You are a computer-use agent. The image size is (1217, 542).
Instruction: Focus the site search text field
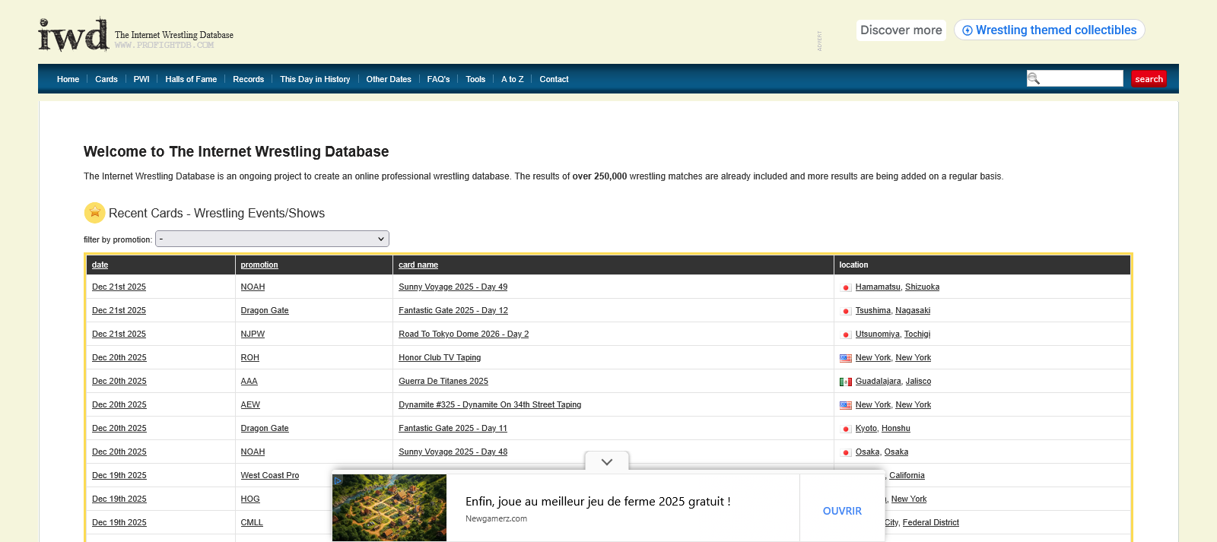point(1082,78)
